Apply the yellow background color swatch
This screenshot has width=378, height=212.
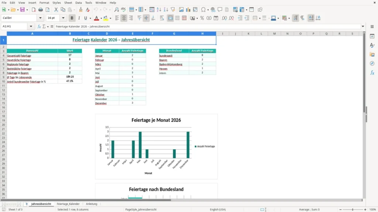[106, 18]
